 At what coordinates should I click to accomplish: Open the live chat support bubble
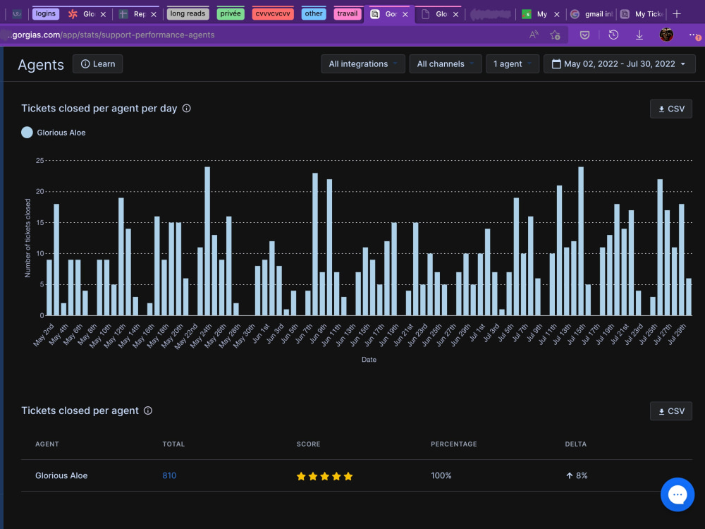pos(677,494)
